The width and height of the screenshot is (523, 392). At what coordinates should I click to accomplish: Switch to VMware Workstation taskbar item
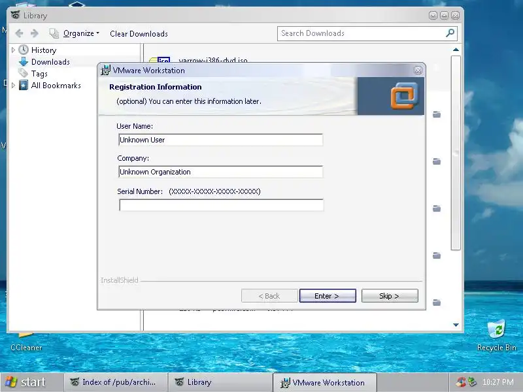click(x=324, y=382)
